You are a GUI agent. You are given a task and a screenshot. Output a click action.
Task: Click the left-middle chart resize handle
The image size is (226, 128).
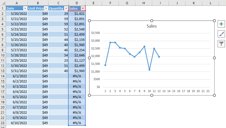[89, 58]
